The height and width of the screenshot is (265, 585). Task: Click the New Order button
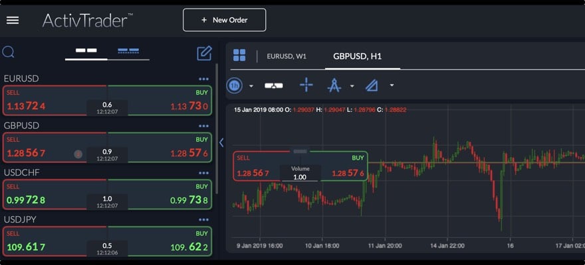click(x=225, y=20)
